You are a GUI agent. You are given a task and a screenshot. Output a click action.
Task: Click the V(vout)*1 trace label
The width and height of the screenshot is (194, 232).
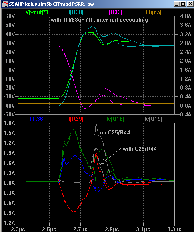tap(37, 12)
